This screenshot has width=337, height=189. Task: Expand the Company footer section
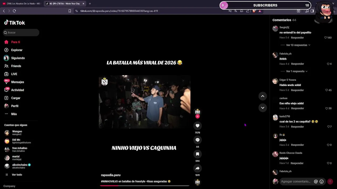[x=9, y=186]
